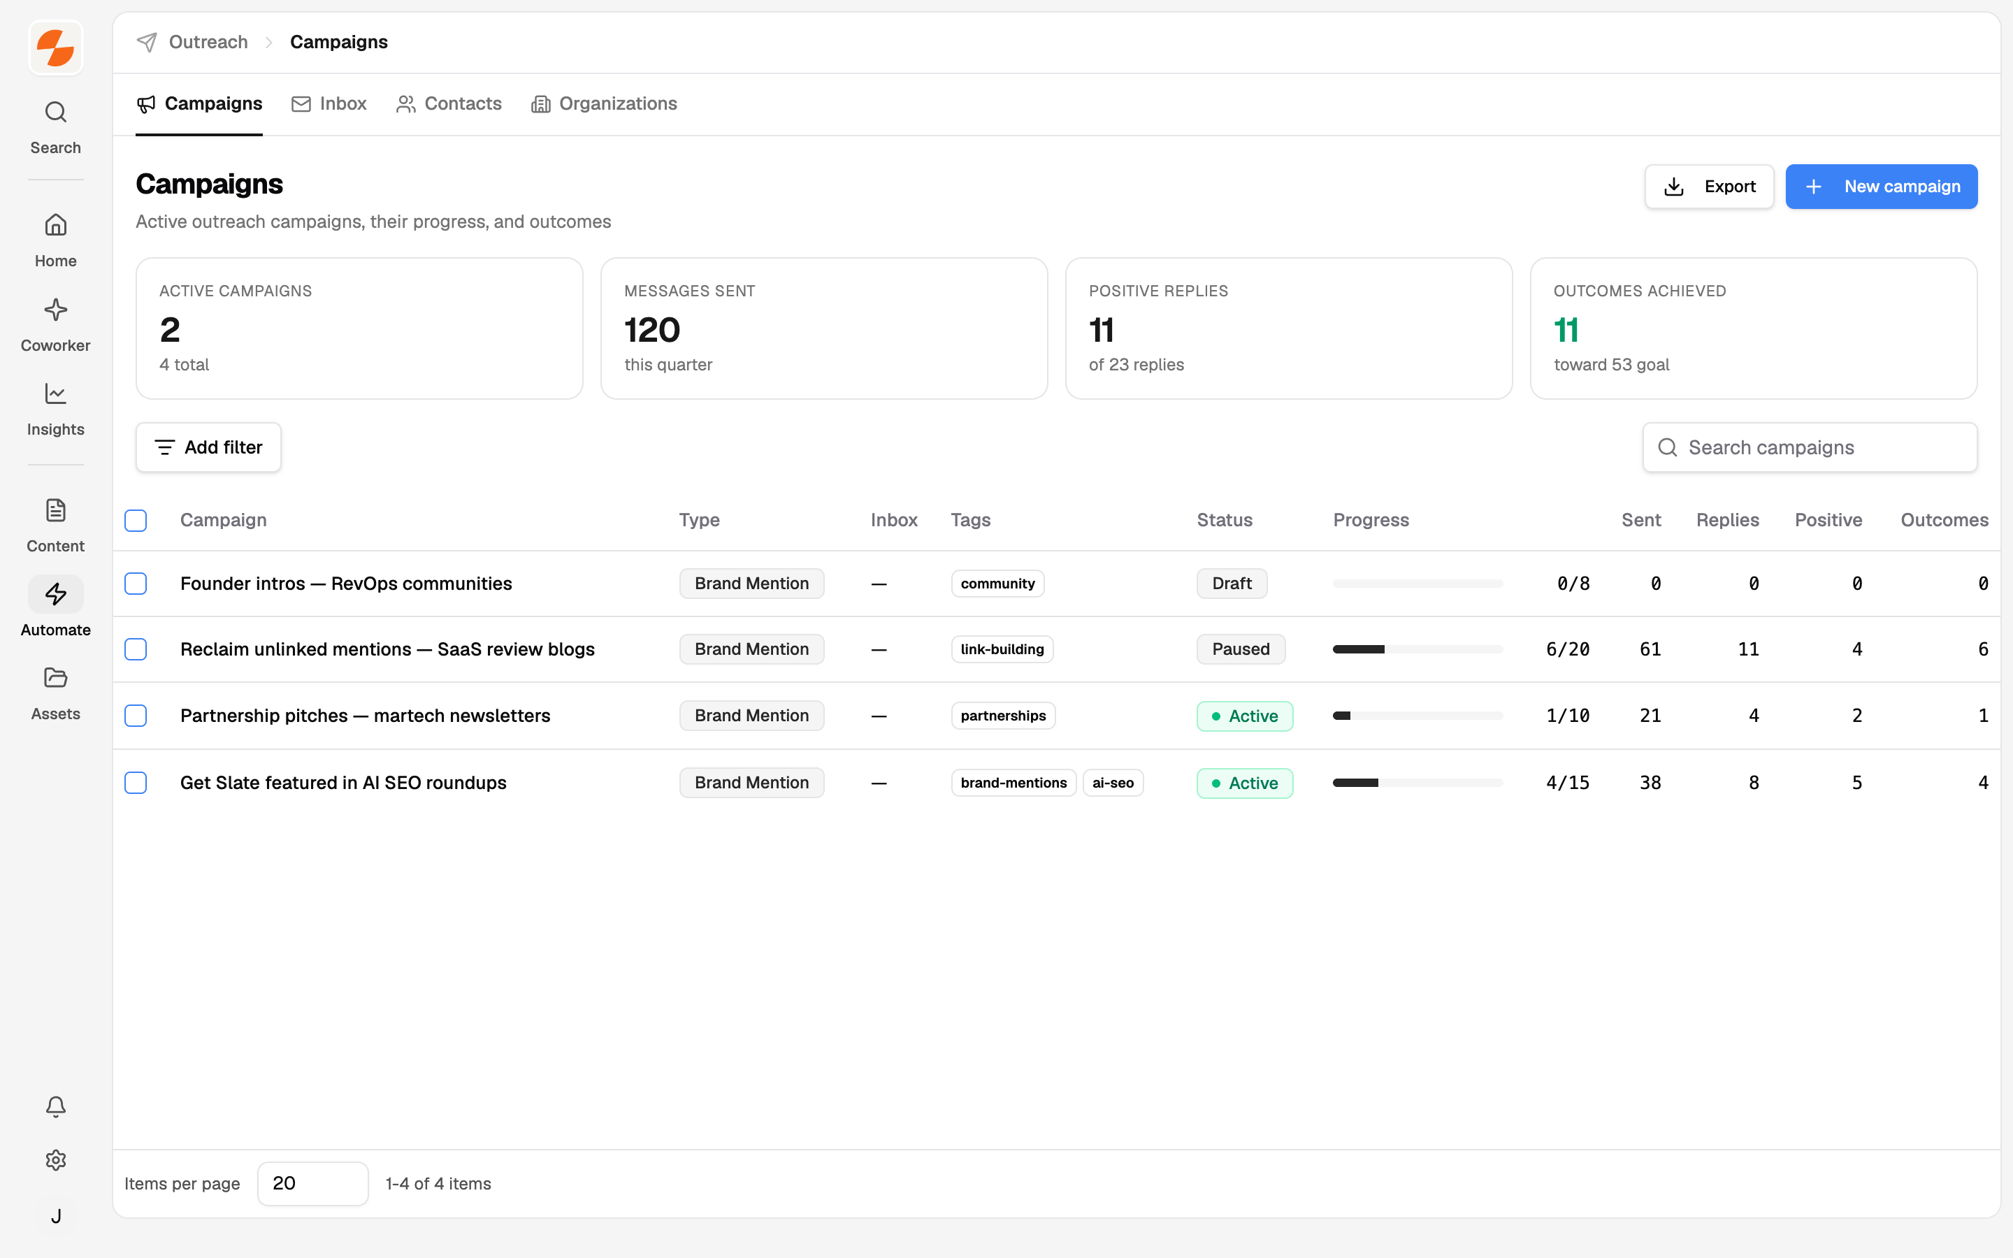2013x1258 pixels.
Task: Open Partnership pitches — martech newsletters
Action: (365, 716)
